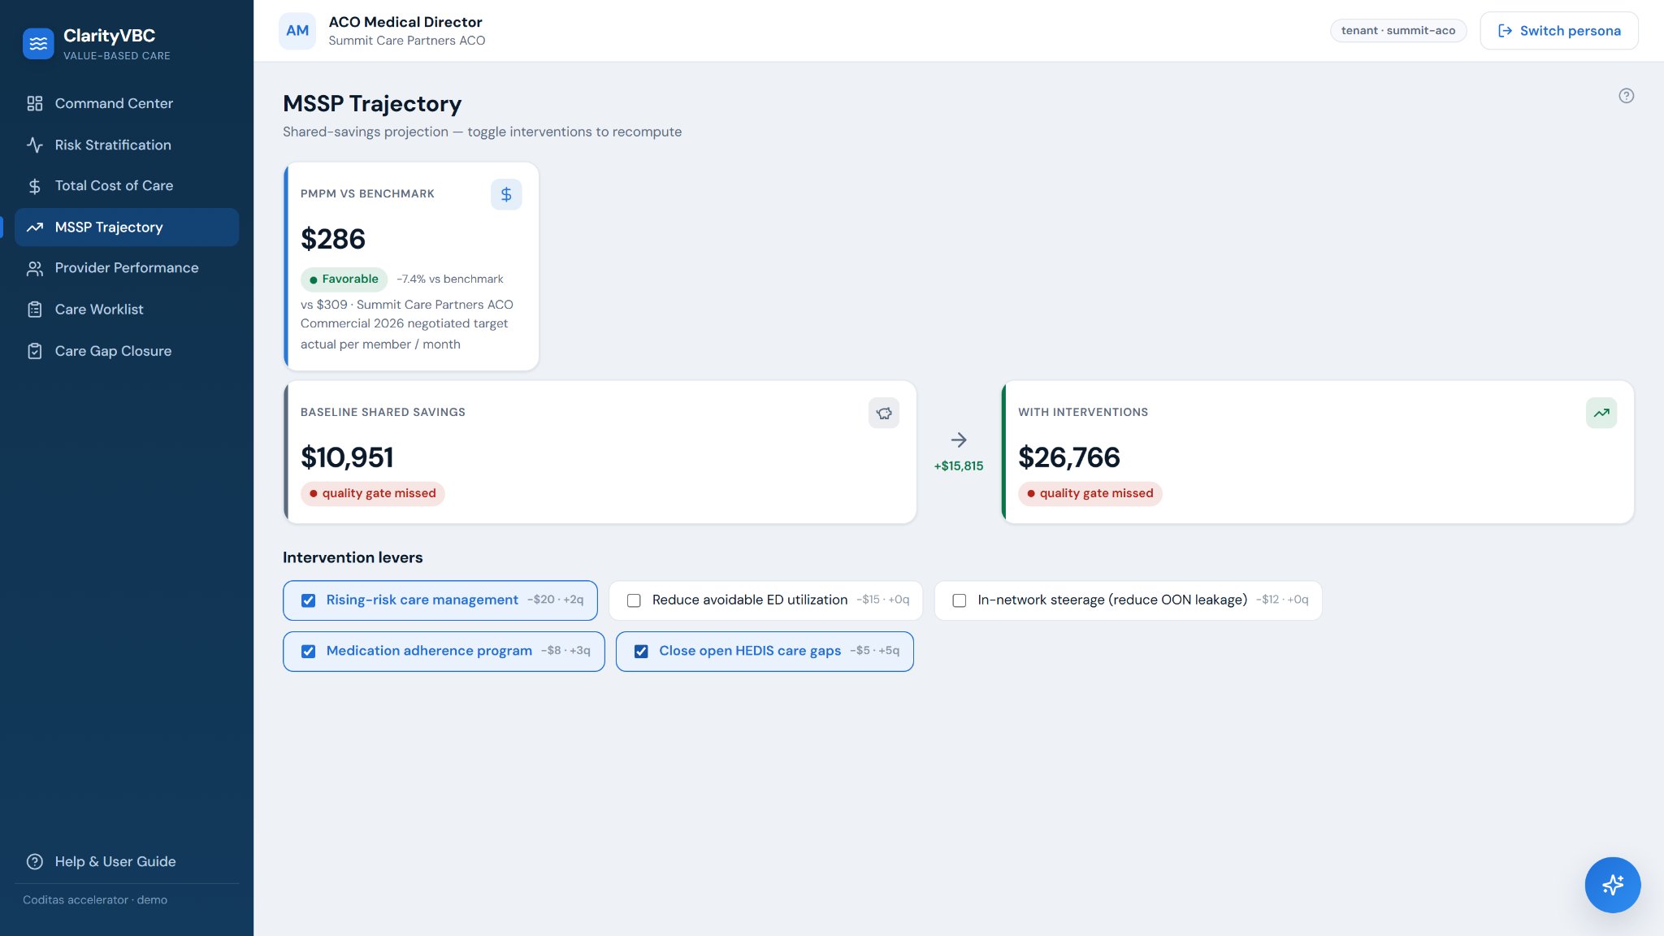Click the VALUE-BASED CARE tagline text
This screenshot has height=936, width=1664.
pyautogui.click(x=117, y=56)
